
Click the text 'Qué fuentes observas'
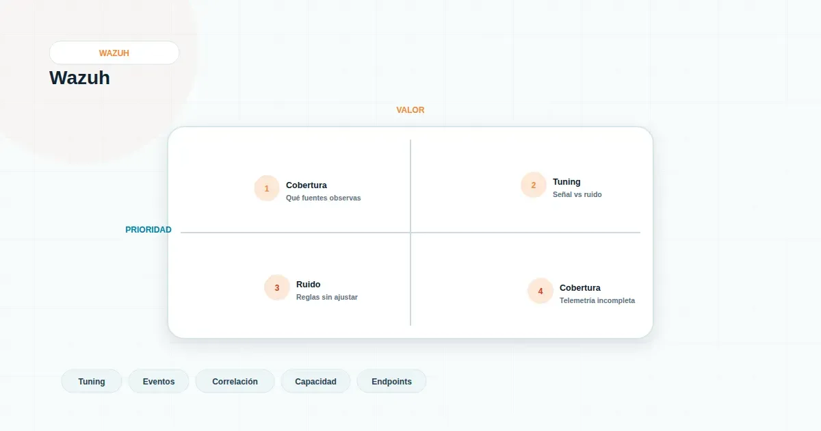click(323, 198)
